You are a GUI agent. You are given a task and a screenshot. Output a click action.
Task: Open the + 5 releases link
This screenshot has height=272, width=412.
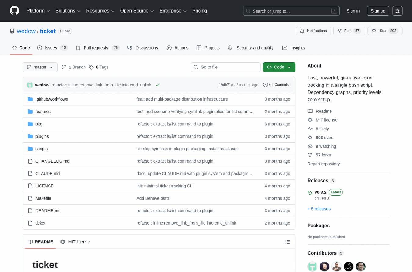click(x=319, y=209)
